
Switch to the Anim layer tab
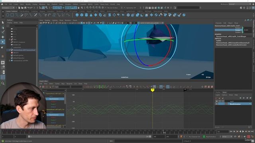225,93
